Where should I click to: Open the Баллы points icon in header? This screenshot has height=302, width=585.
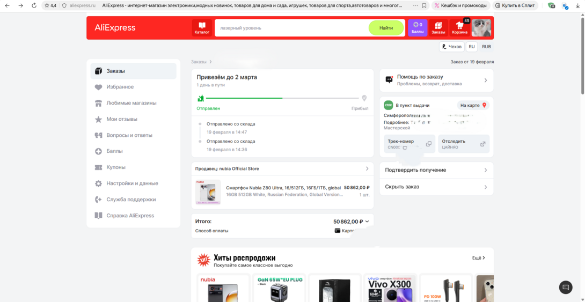click(417, 28)
